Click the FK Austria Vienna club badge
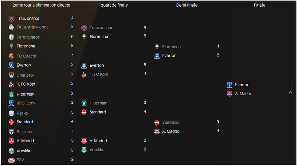The height and width of the screenshot is (166, 297). [11, 27]
